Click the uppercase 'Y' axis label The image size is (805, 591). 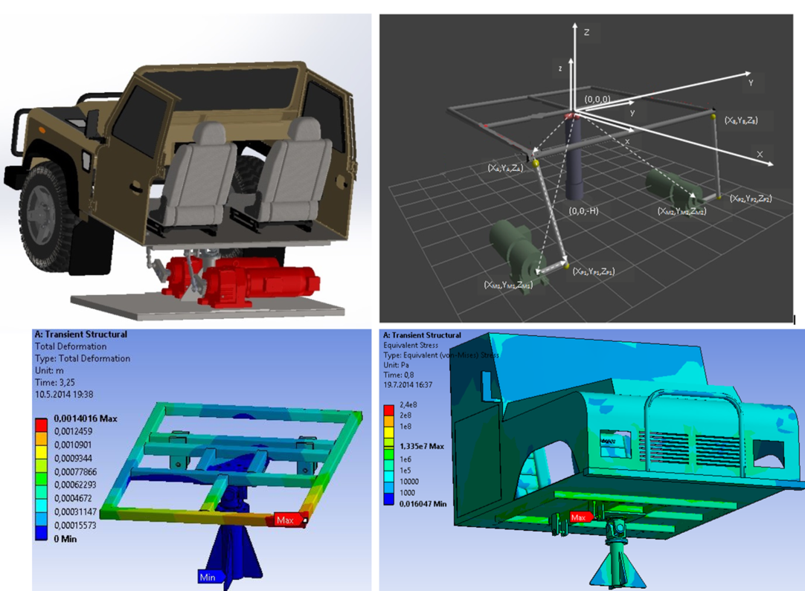pyautogui.click(x=751, y=83)
